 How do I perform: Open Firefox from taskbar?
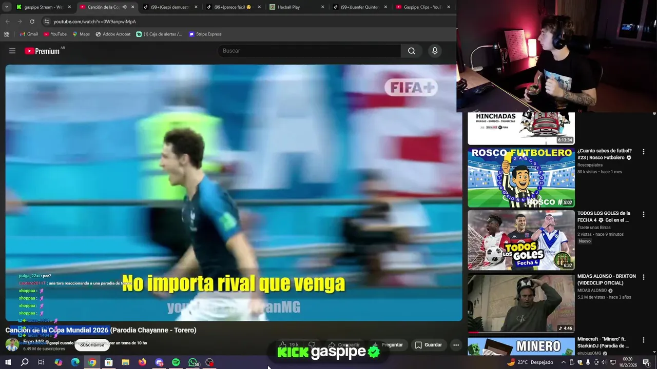click(x=142, y=362)
